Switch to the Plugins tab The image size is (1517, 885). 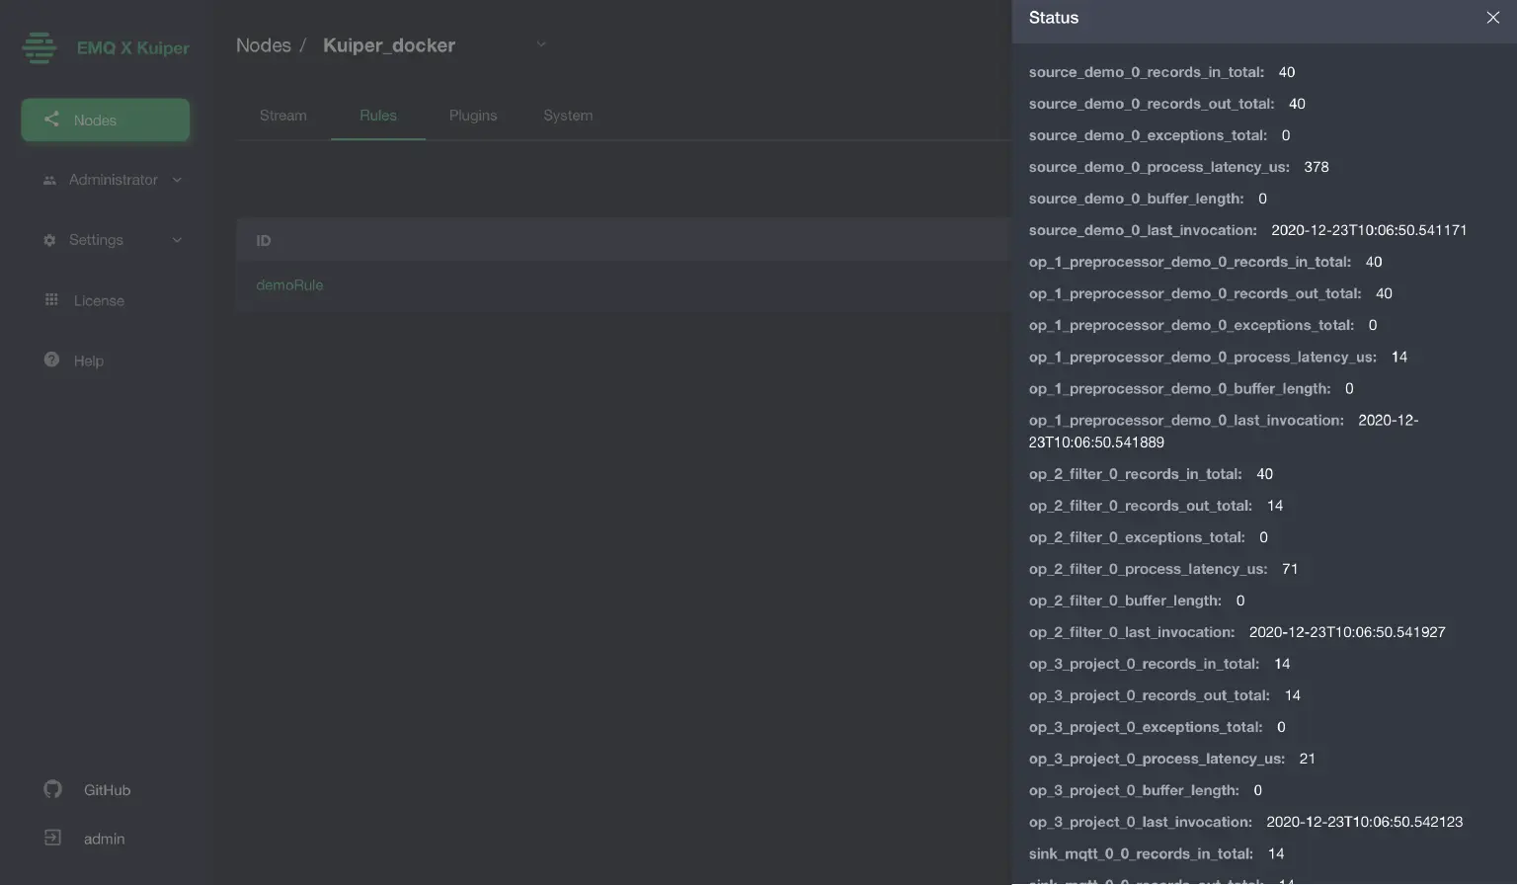coord(473,116)
